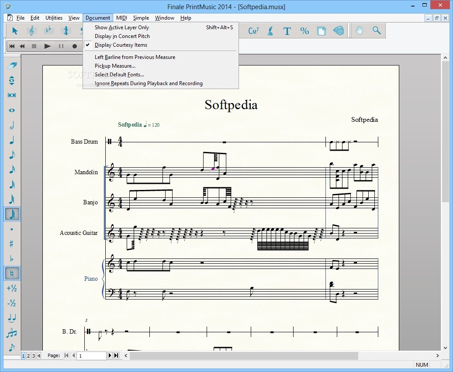Select the Hand Grabber tool
The height and width of the screenshot is (372, 453).
pos(359,31)
